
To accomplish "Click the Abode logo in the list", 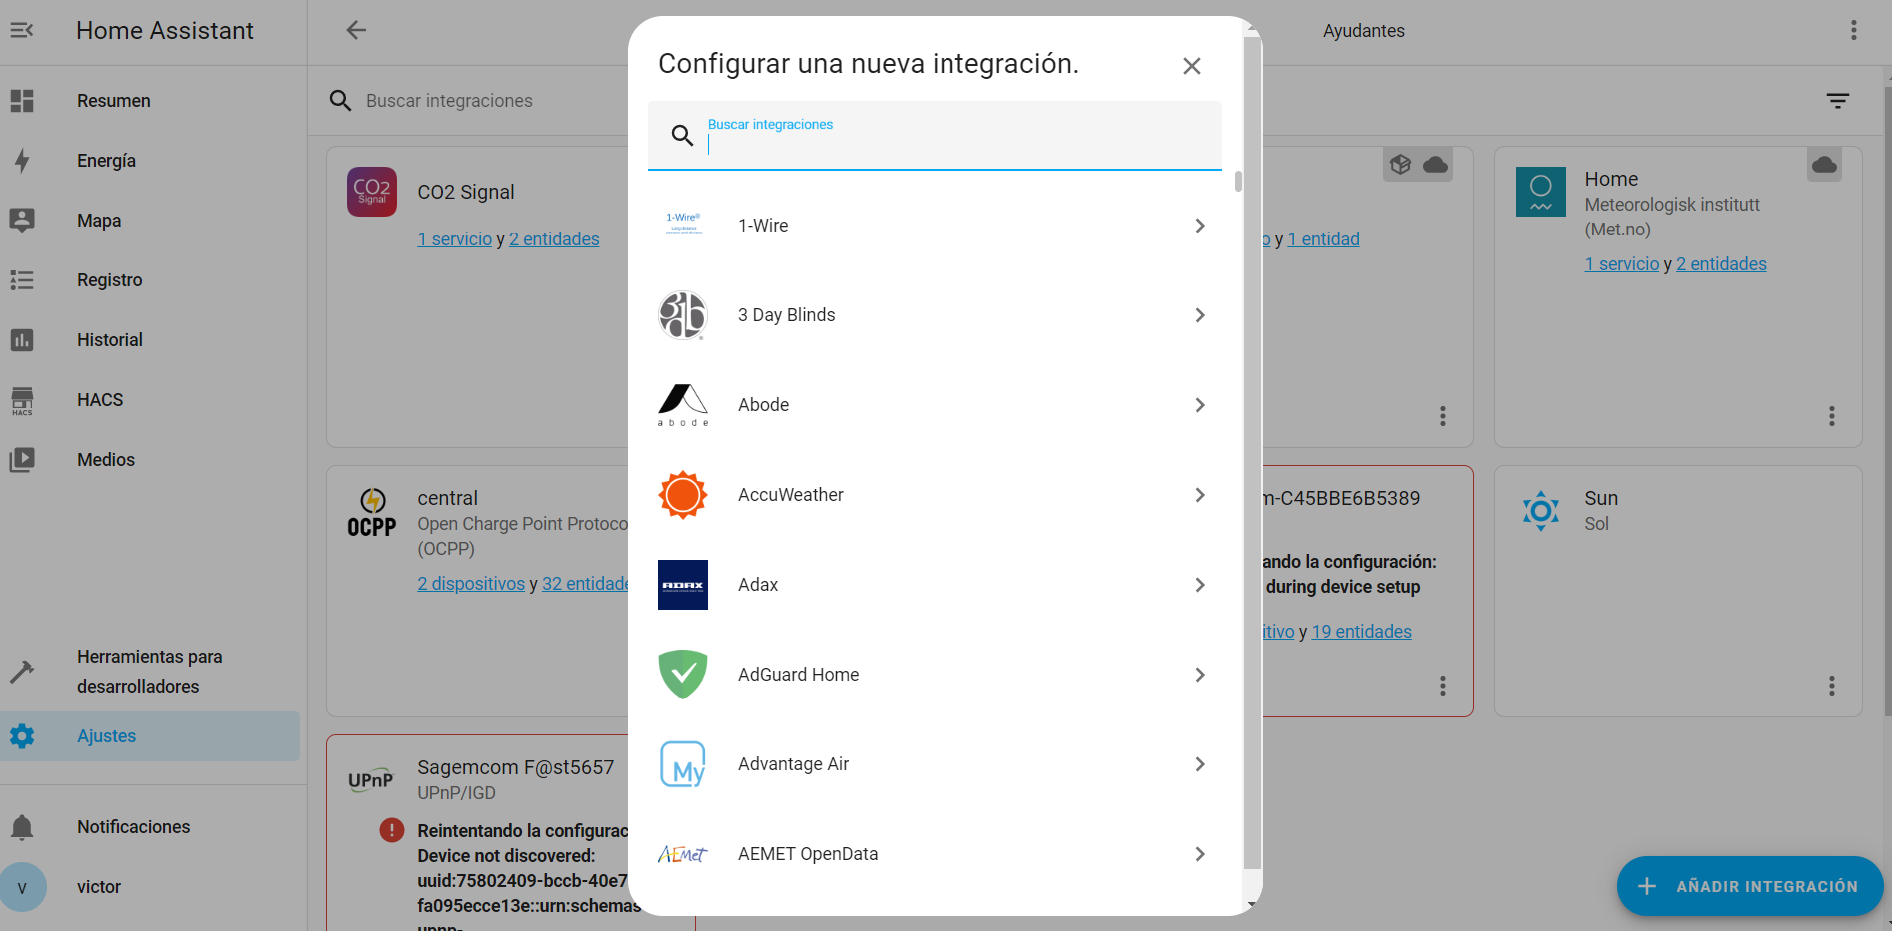I will pyautogui.click(x=683, y=405).
